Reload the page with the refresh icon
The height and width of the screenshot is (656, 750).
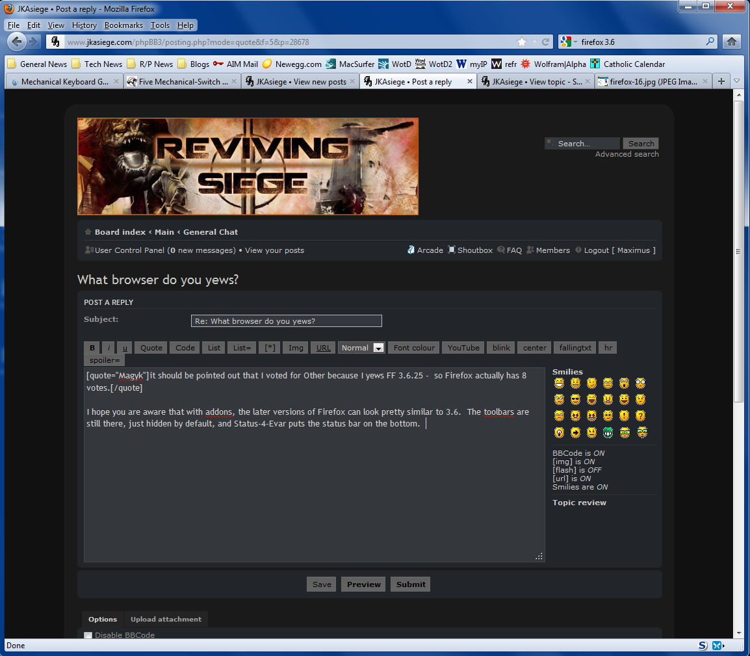click(x=546, y=42)
